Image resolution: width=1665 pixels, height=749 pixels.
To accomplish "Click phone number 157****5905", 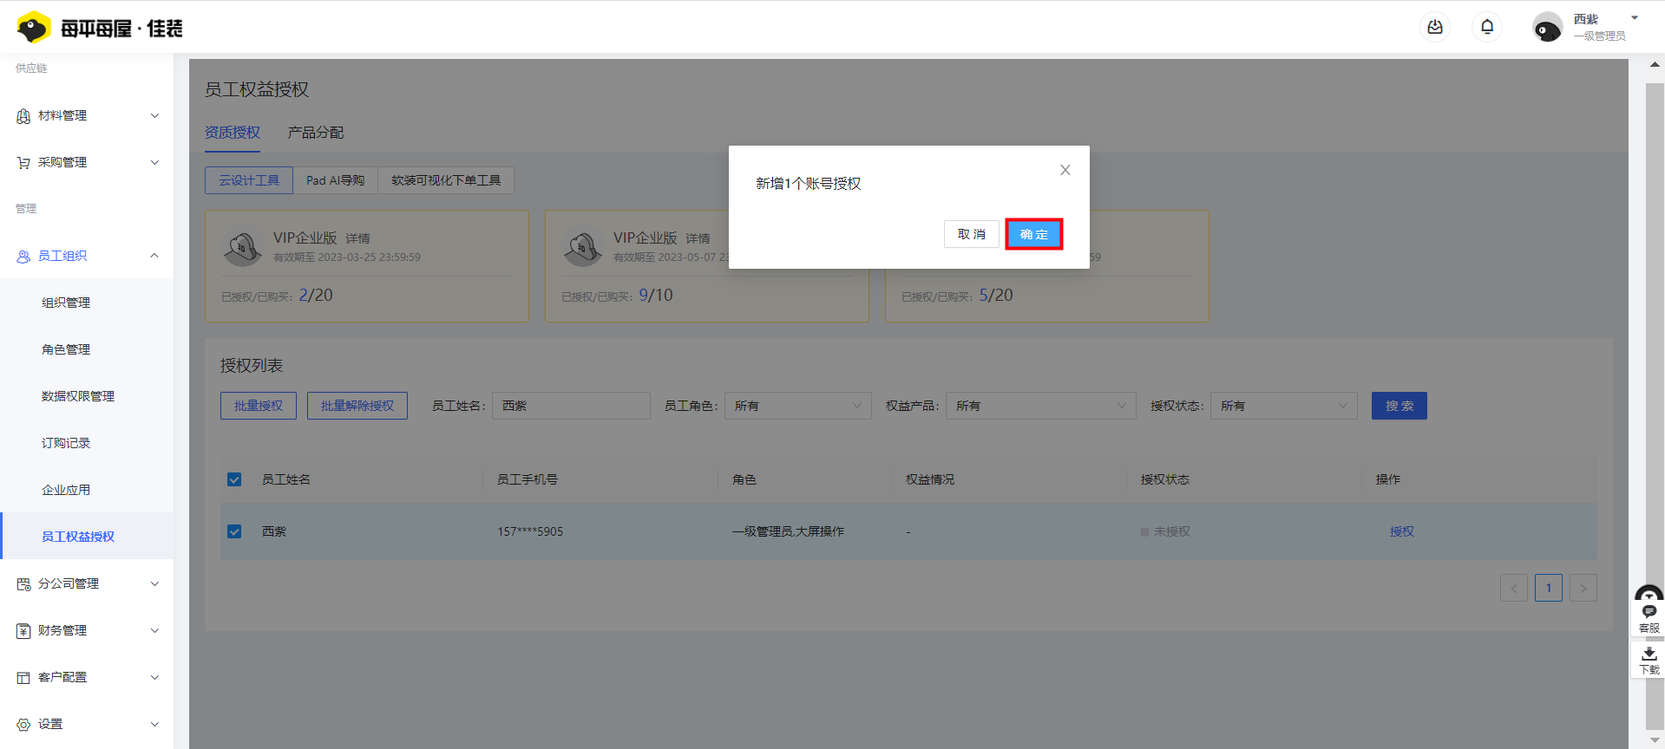I will [530, 531].
